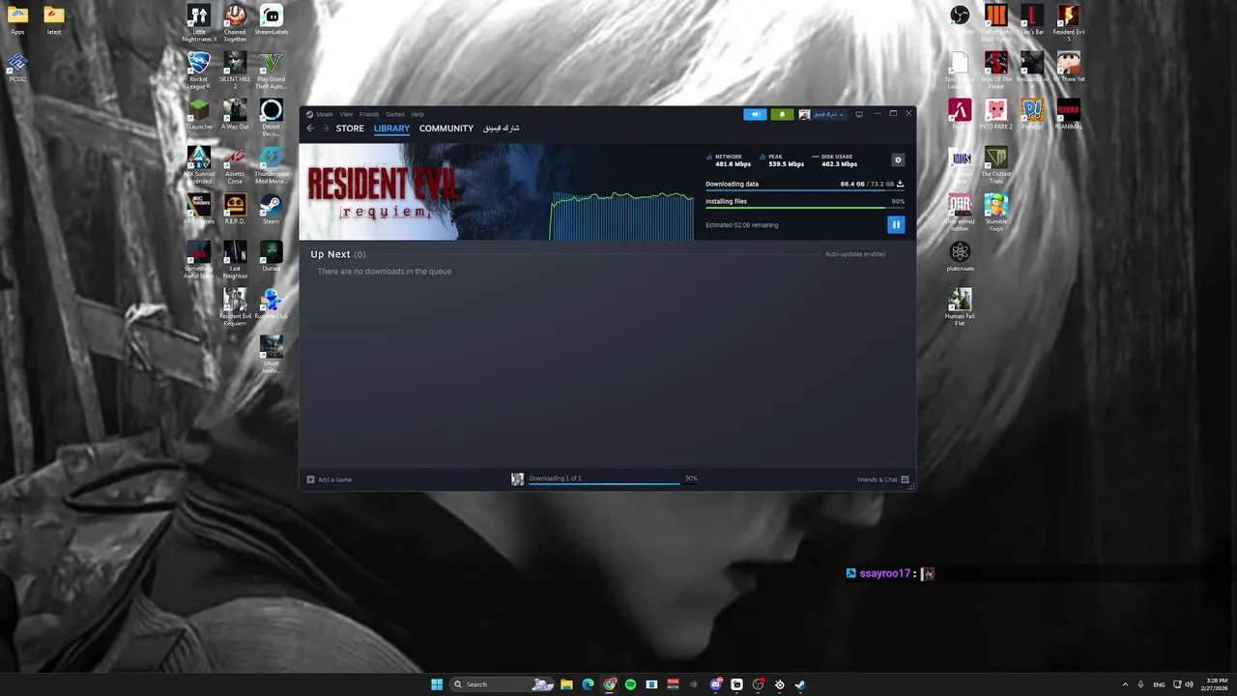Viewport: 1237px width, 696px height.
Task: Switch to the STORE tab
Action: [350, 129]
